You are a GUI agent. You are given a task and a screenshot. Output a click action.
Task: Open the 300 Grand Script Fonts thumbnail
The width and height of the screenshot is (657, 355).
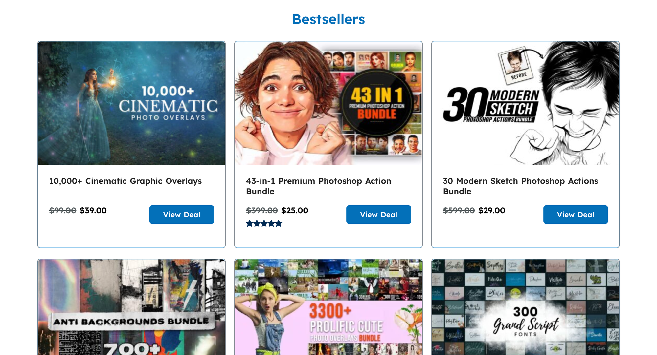click(x=525, y=307)
